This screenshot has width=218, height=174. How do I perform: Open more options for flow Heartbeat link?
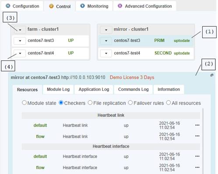pyautogui.click(x=197, y=136)
